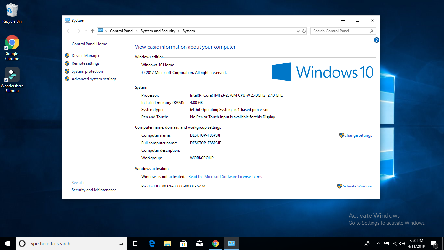This screenshot has width=444, height=250.
Task: Open Wondershare Filmora desktop shortcut
Action: click(x=12, y=80)
